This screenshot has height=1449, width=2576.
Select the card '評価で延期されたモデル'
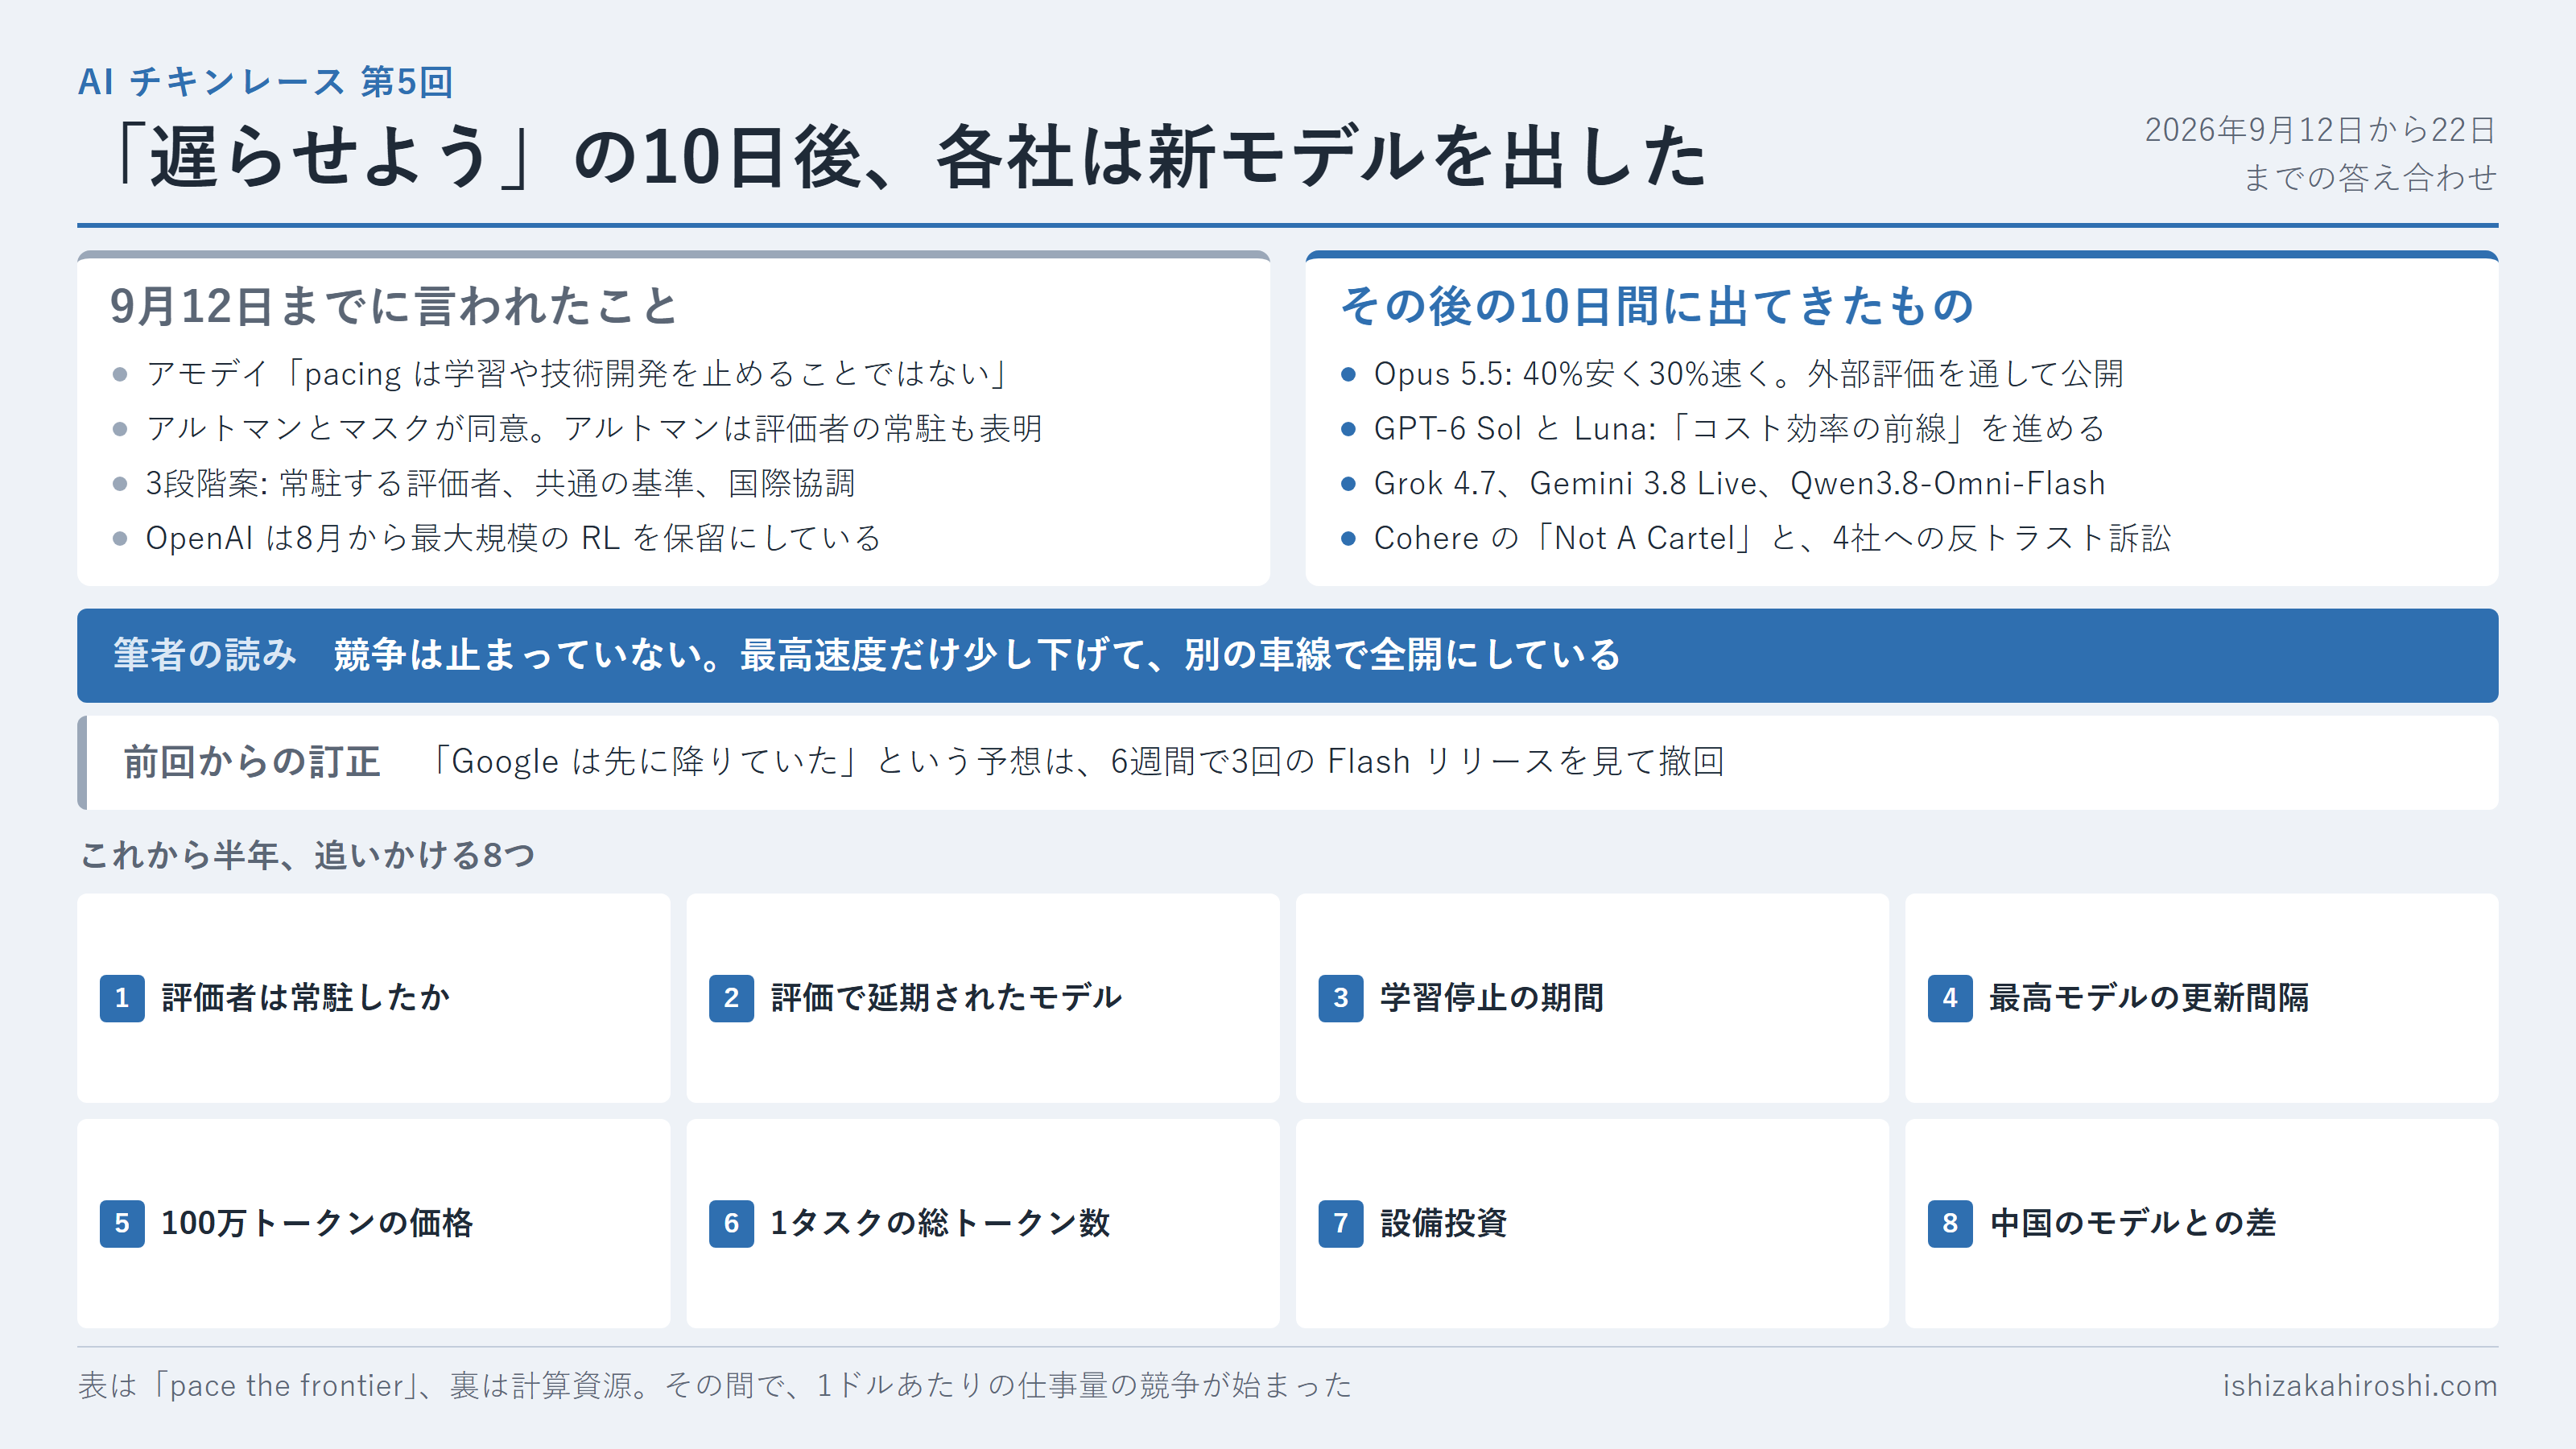pos(982,998)
